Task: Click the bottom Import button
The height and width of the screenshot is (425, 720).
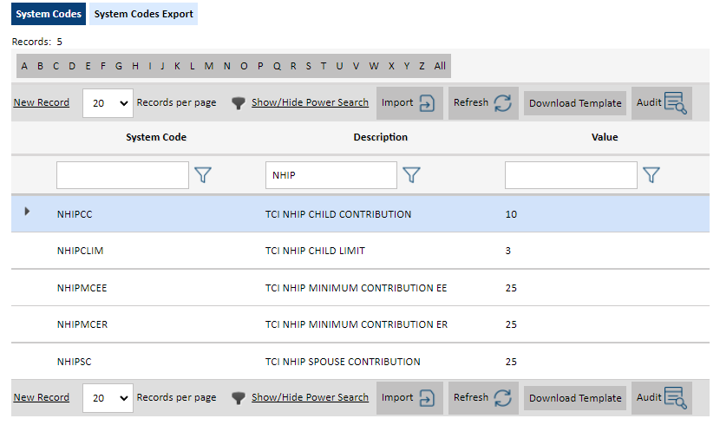Action: (x=409, y=397)
